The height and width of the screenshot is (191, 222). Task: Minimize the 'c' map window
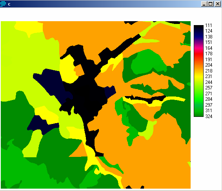click(x=204, y=4)
